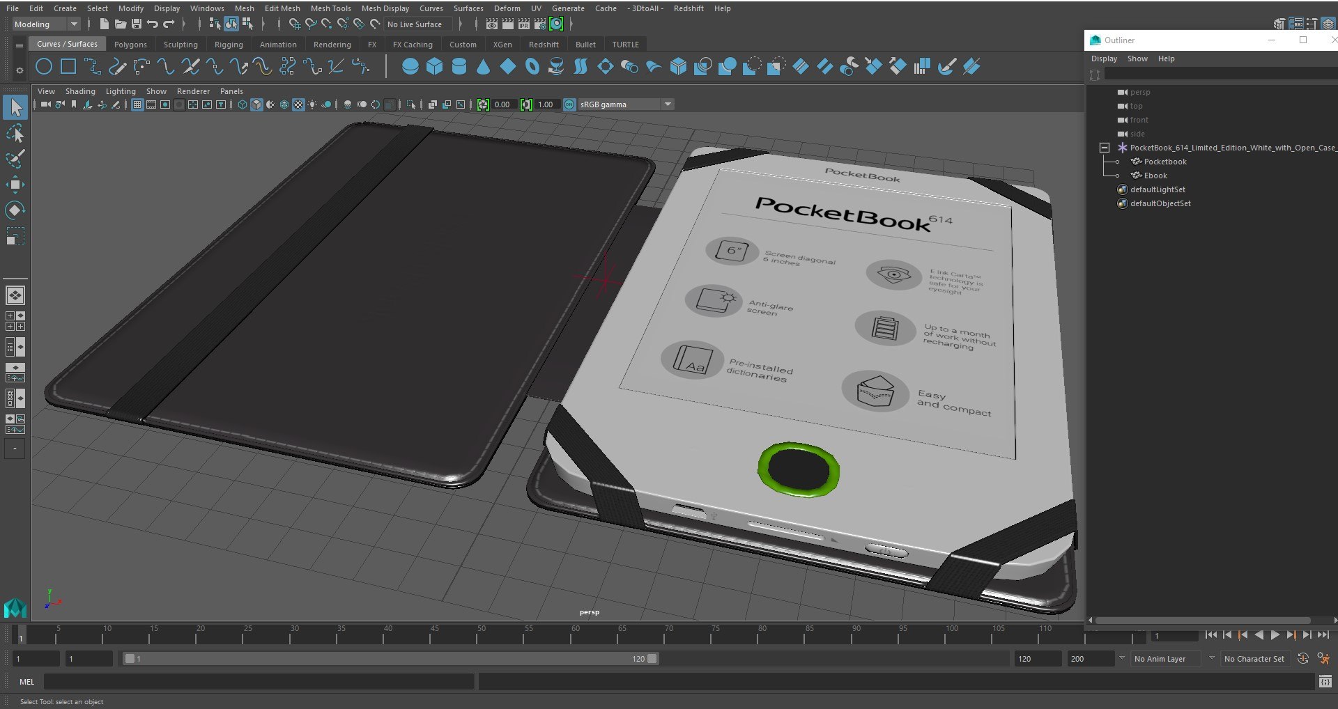Open the Render View clapperboard icon
The image size is (1338, 709).
point(492,24)
